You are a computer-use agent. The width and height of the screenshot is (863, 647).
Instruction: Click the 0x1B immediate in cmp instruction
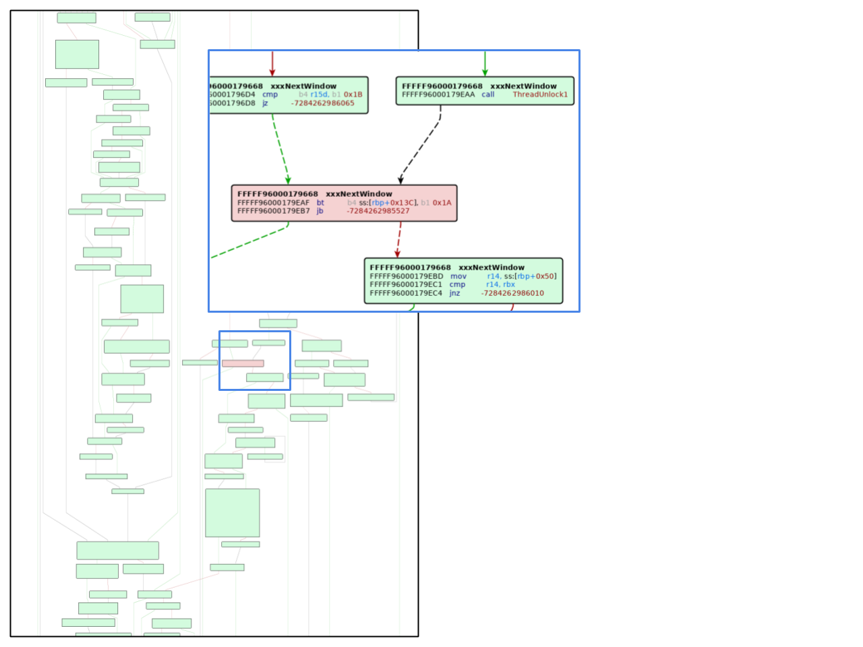point(353,95)
